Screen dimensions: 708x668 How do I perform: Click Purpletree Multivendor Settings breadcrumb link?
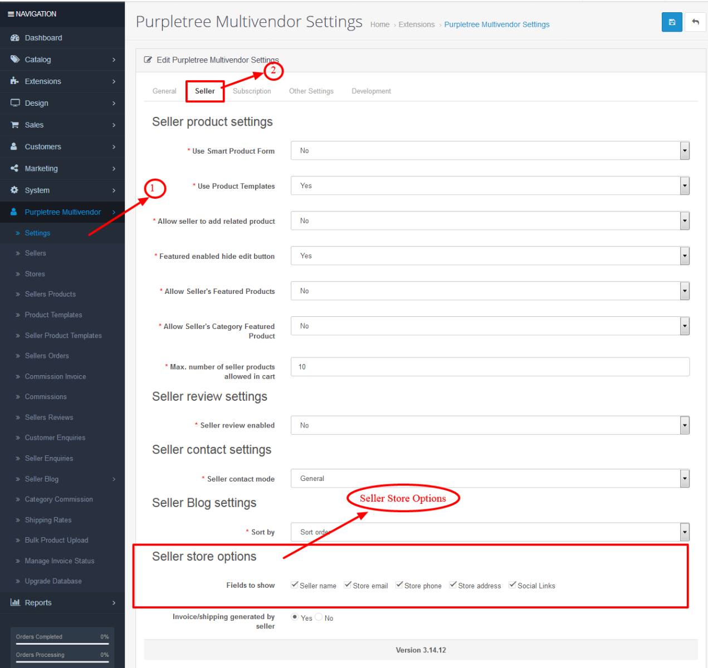click(497, 24)
